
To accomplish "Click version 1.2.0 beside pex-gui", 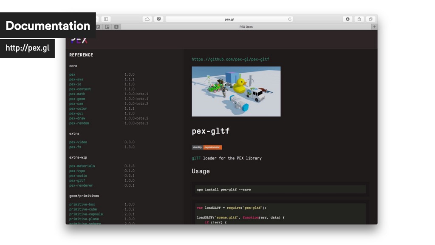I will [129, 113].
